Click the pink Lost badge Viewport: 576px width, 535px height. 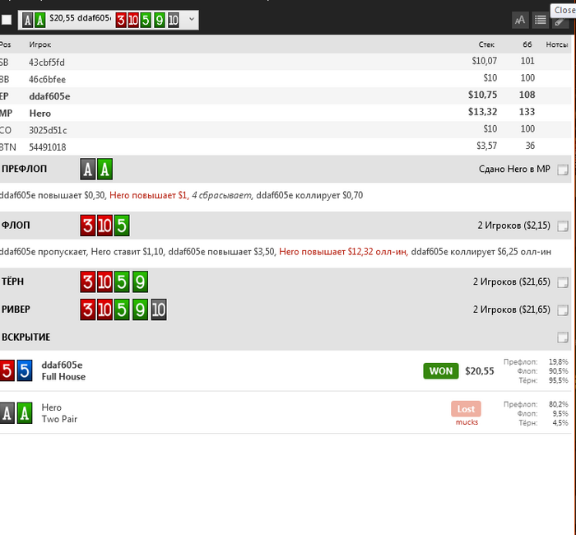(466, 408)
